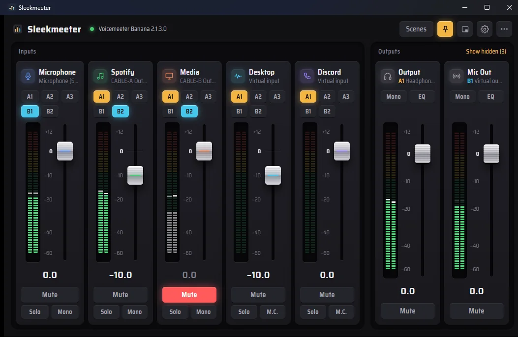Toggle M.C. on Discord strip
Image resolution: width=518 pixels, height=337 pixels.
pos(341,311)
